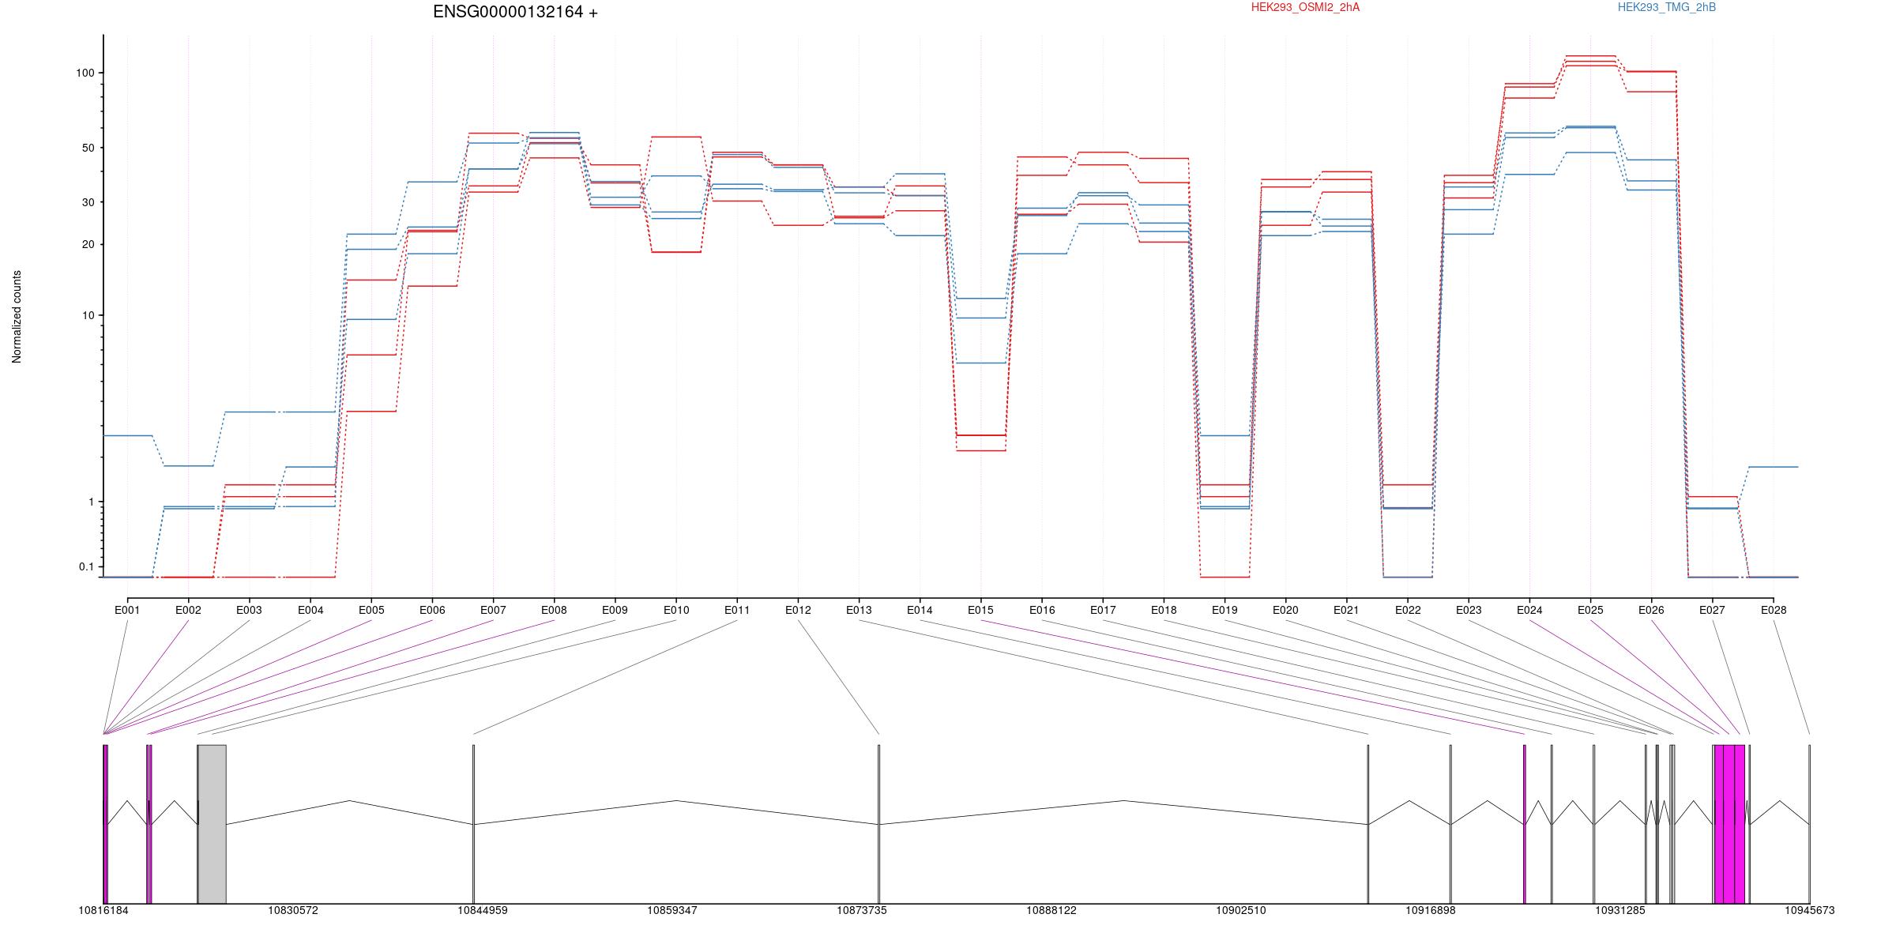Select exon label E025
This screenshot has height=948, width=1896.
tap(1590, 610)
